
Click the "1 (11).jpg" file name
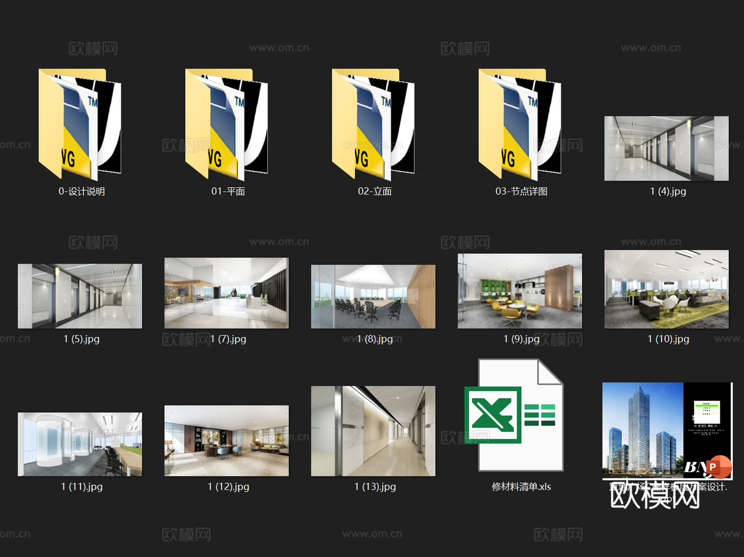(x=82, y=487)
